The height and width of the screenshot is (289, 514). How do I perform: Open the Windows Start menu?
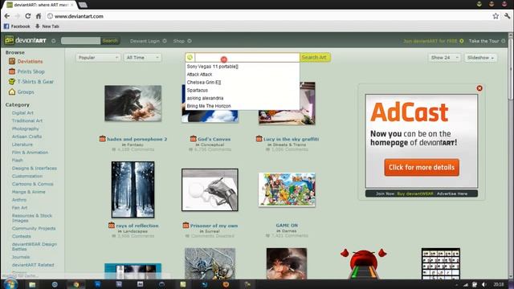pos(10,284)
